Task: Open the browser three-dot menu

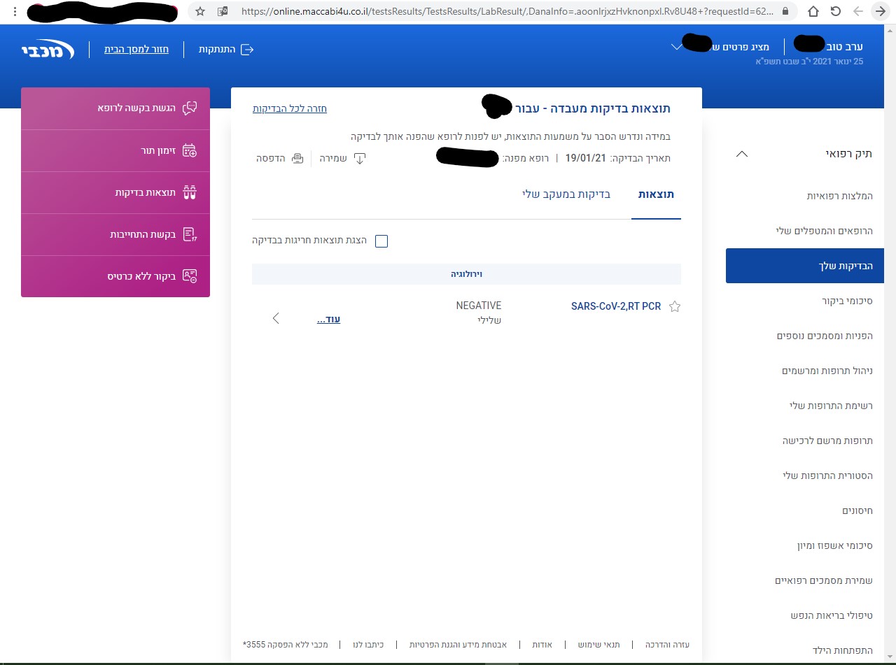Action: tap(15, 11)
